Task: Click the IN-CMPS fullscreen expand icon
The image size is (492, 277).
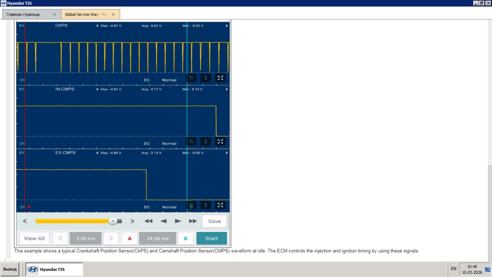Action: coord(221,142)
